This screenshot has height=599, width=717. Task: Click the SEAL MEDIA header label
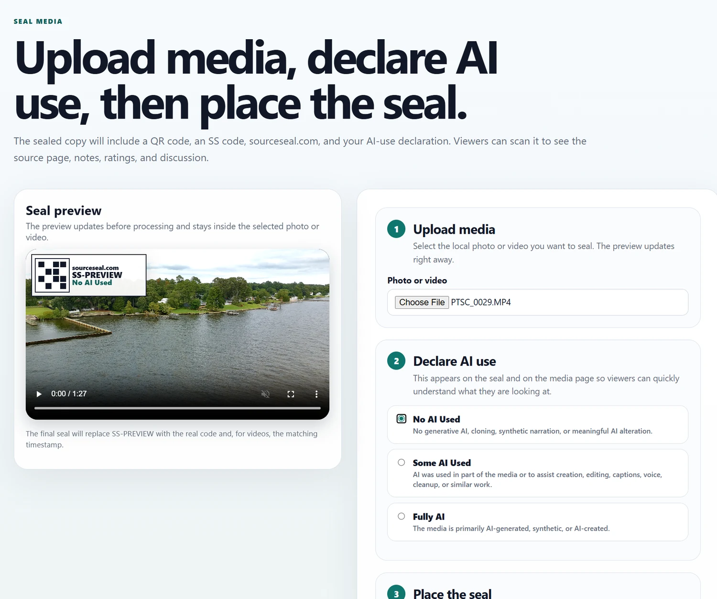click(x=38, y=22)
